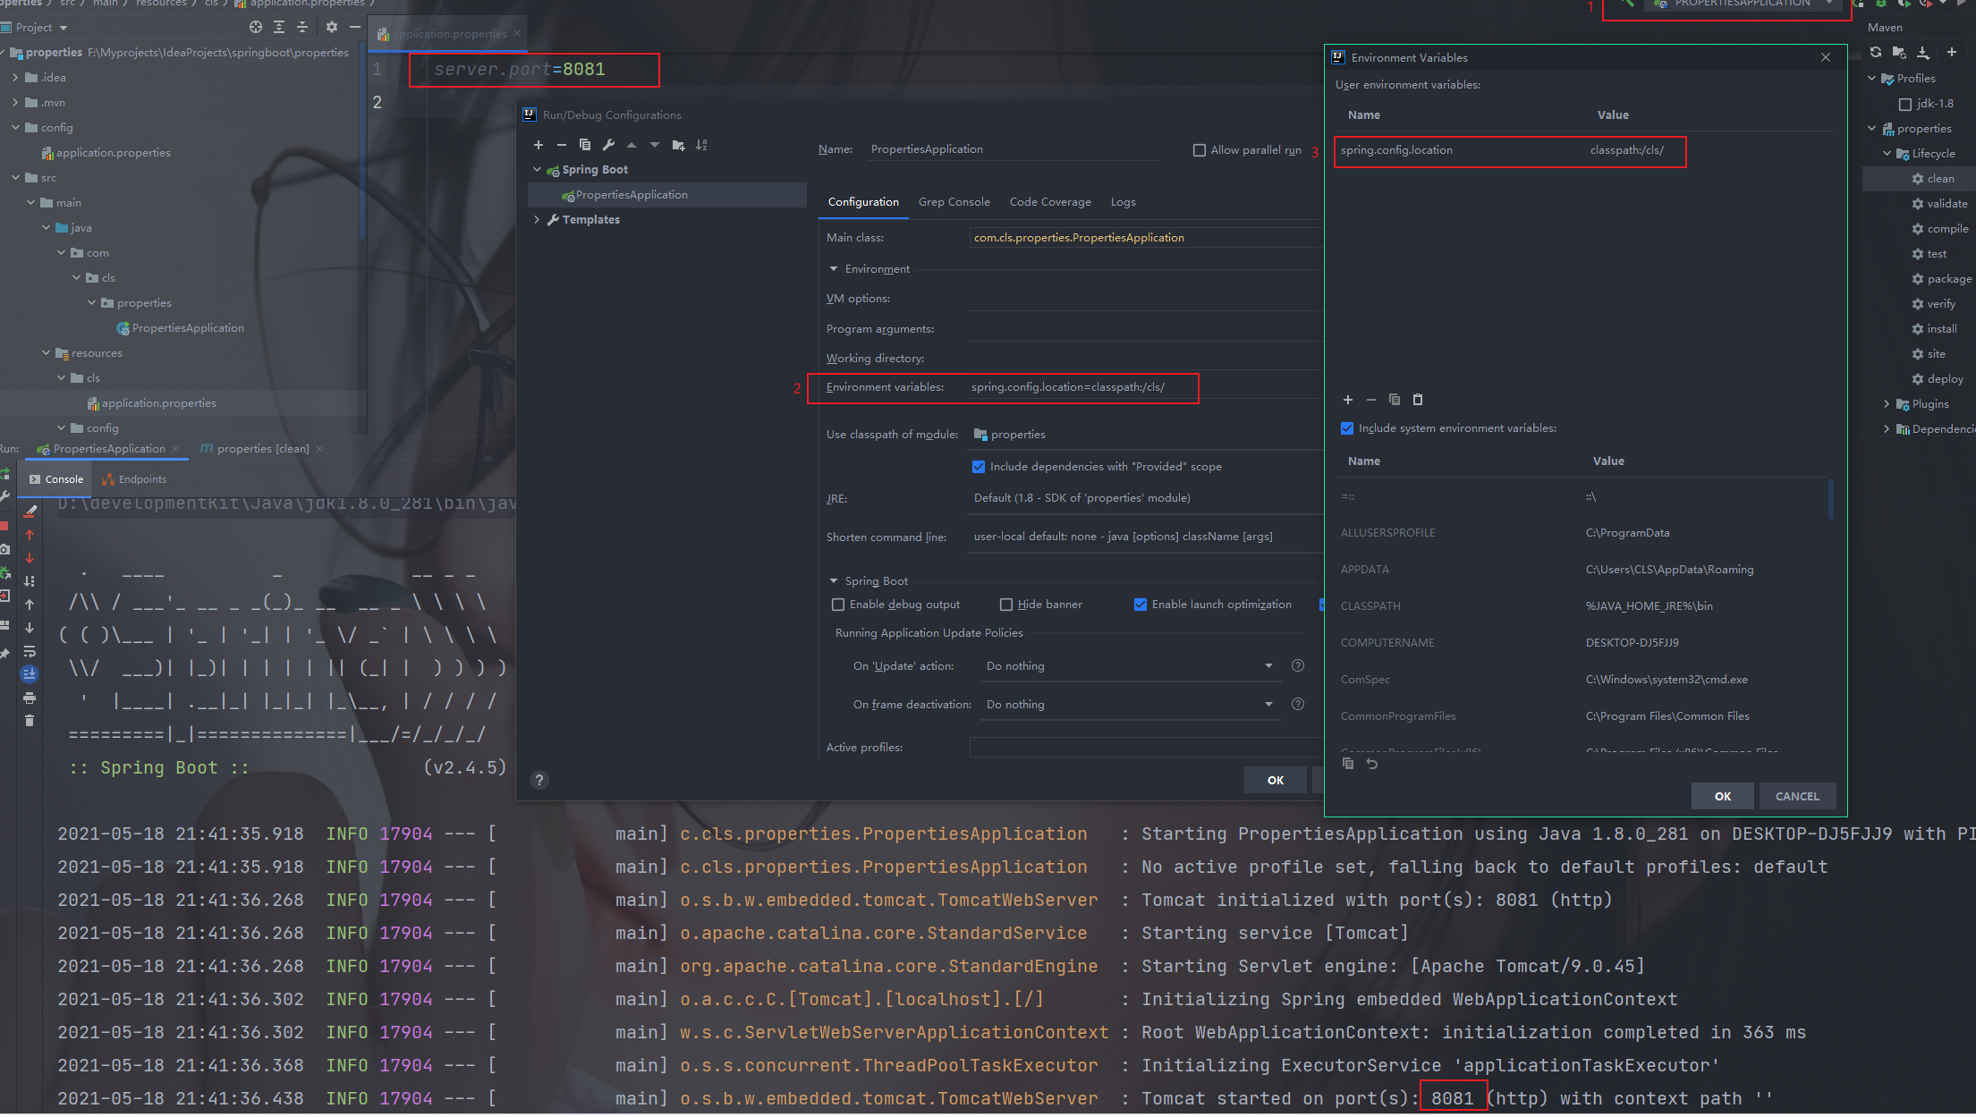The height and width of the screenshot is (1117, 1976).
Task: Click the Grep Console highlight pencil icon
Action: pos(30,512)
